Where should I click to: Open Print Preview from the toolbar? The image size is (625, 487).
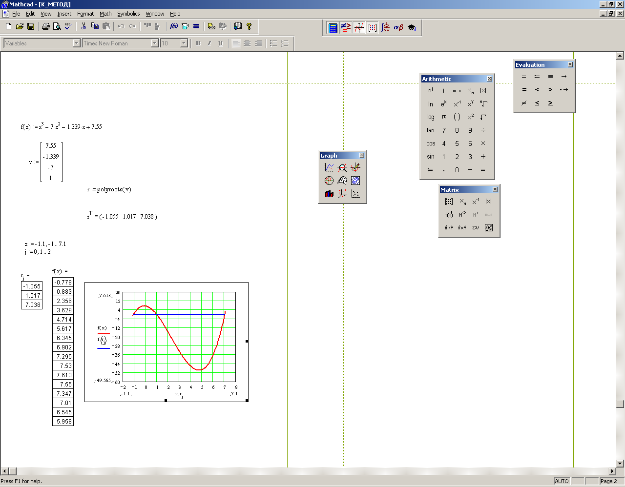[57, 26]
